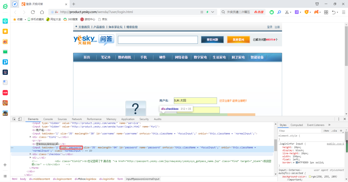Open the address bar history dropdown arrow
This screenshot has width=348, height=182.
tap(213, 12)
